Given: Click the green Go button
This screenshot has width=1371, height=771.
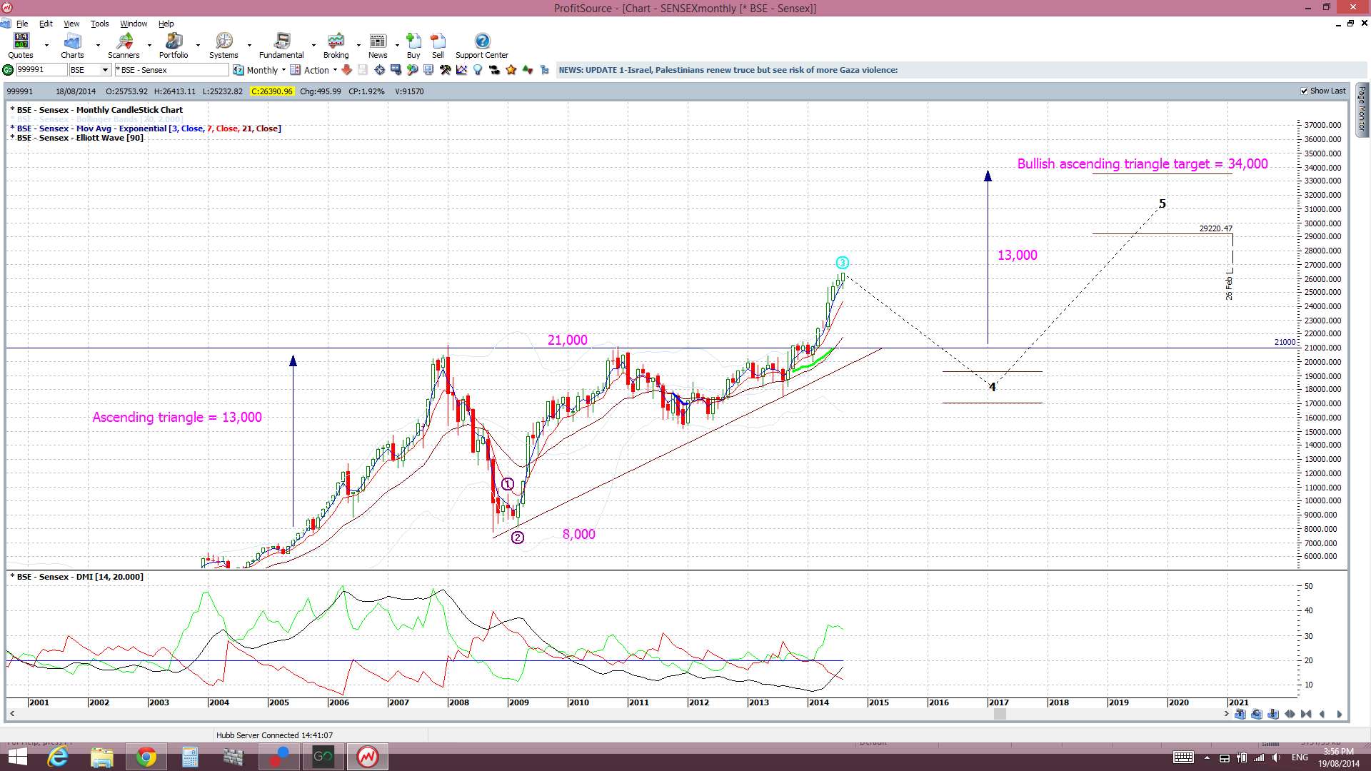Looking at the screenshot, I should tap(8, 70).
